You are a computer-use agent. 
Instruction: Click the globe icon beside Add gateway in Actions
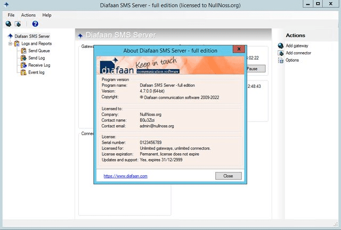tap(281, 45)
